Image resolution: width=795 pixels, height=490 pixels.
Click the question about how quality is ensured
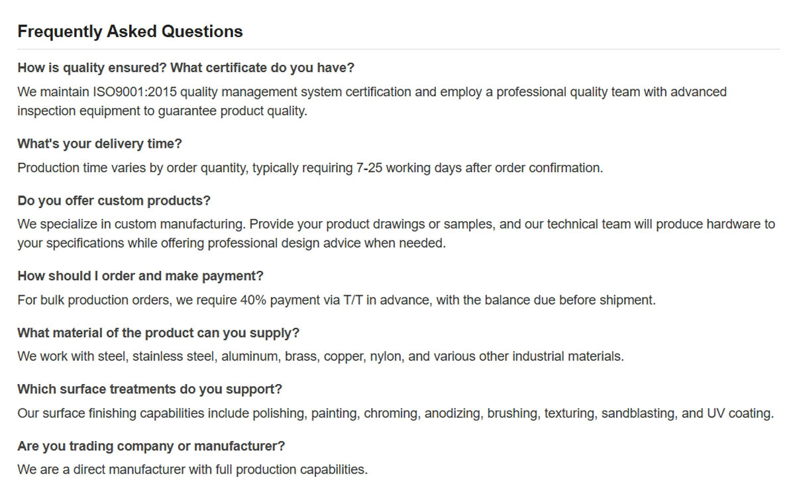click(x=185, y=68)
